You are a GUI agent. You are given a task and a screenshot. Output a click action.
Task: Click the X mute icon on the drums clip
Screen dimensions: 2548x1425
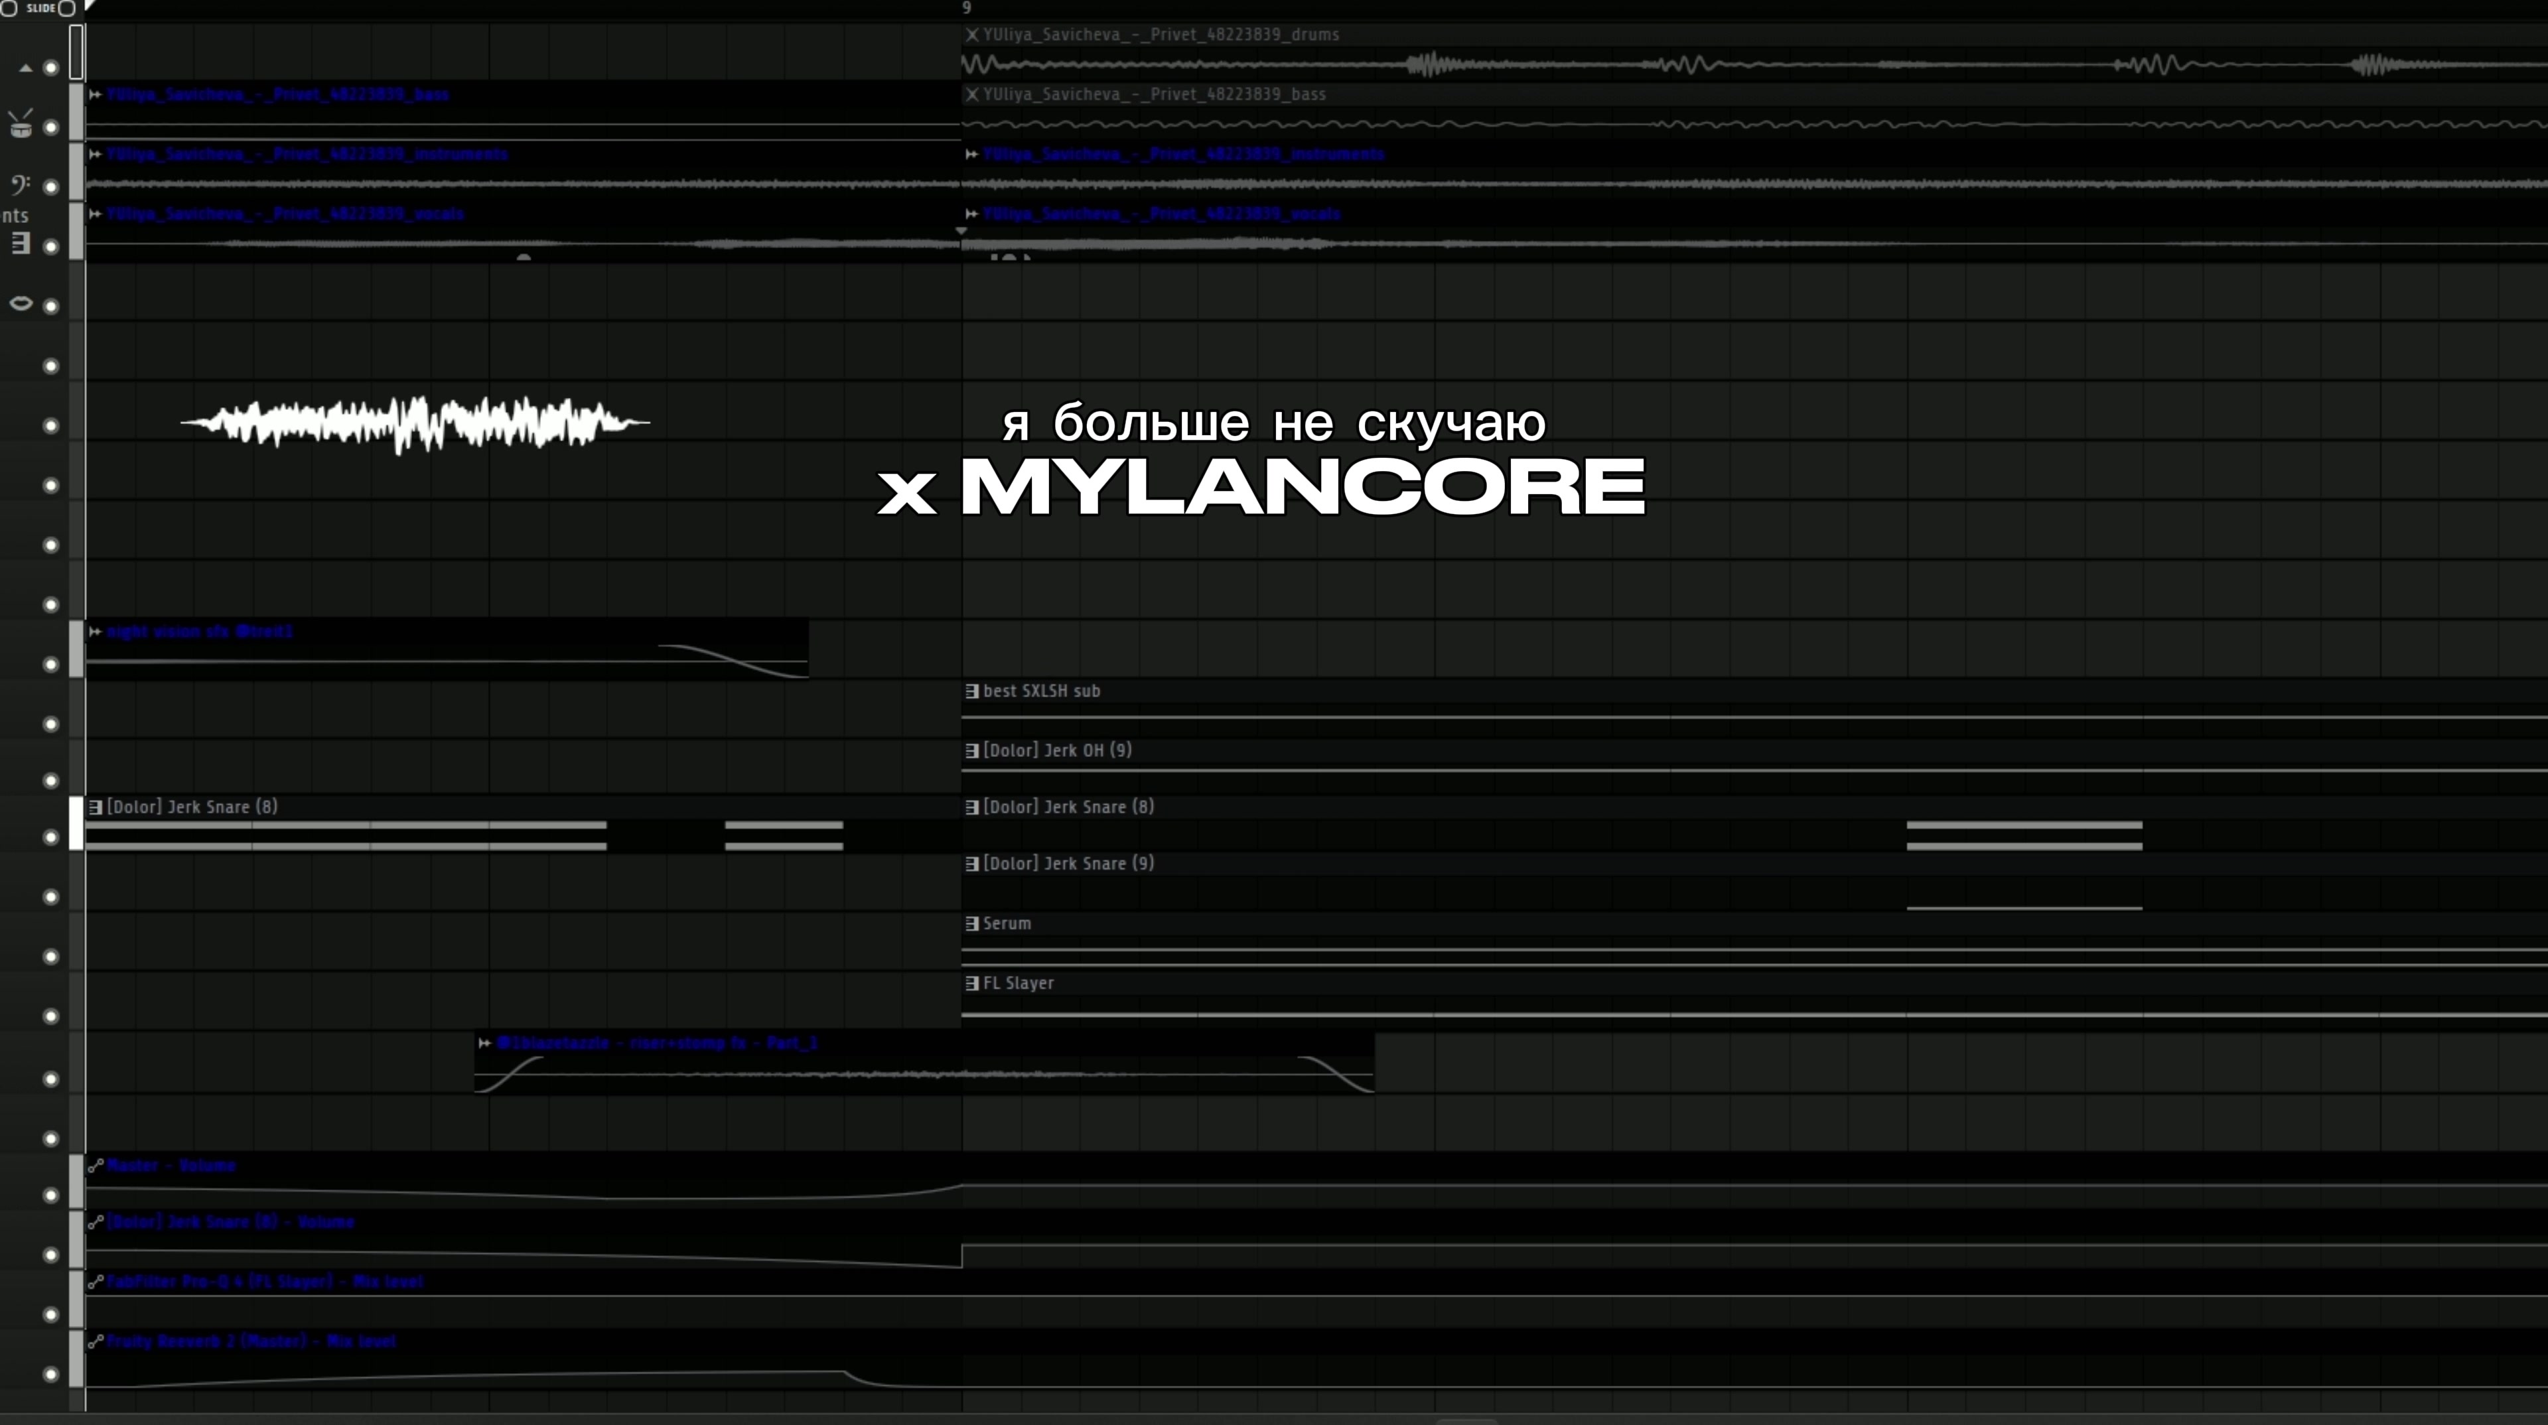[971, 34]
